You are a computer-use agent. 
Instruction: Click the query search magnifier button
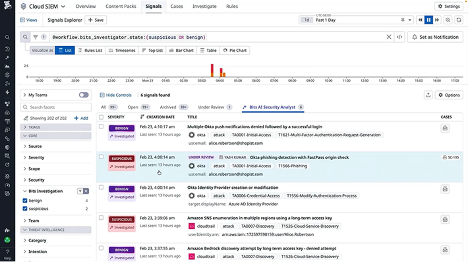pos(25,37)
